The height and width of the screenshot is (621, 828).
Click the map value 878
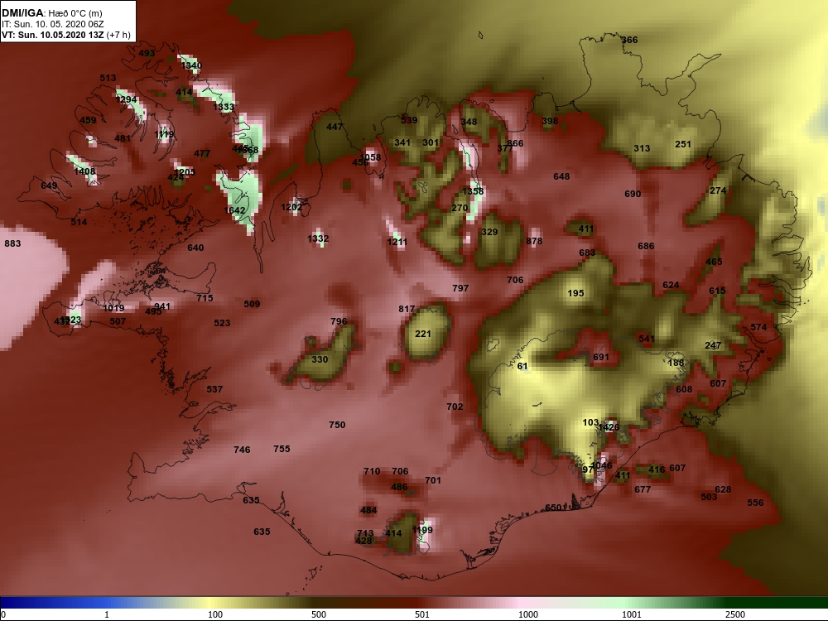click(x=534, y=241)
